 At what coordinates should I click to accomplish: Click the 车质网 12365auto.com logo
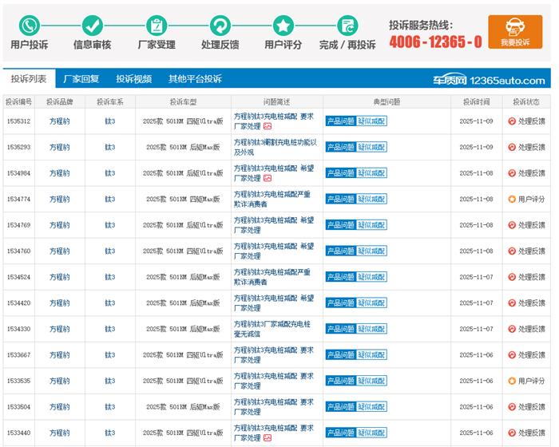pyautogui.click(x=489, y=80)
